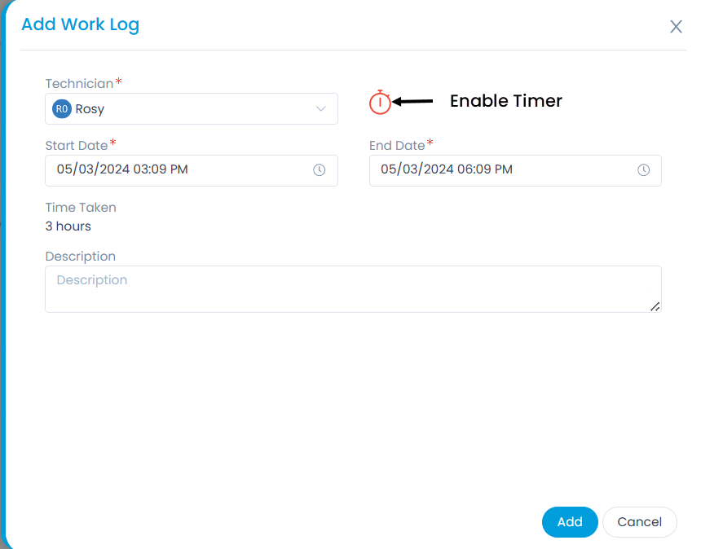The height and width of the screenshot is (549, 701).
Task: Focus the Description text area
Action: coord(352,289)
